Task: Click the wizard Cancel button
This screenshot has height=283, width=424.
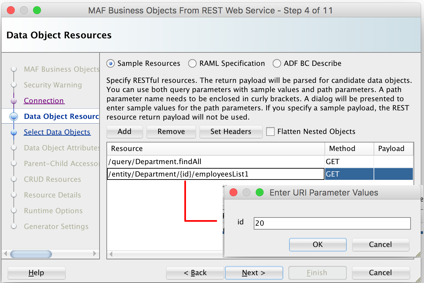Action: pos(380,273)
